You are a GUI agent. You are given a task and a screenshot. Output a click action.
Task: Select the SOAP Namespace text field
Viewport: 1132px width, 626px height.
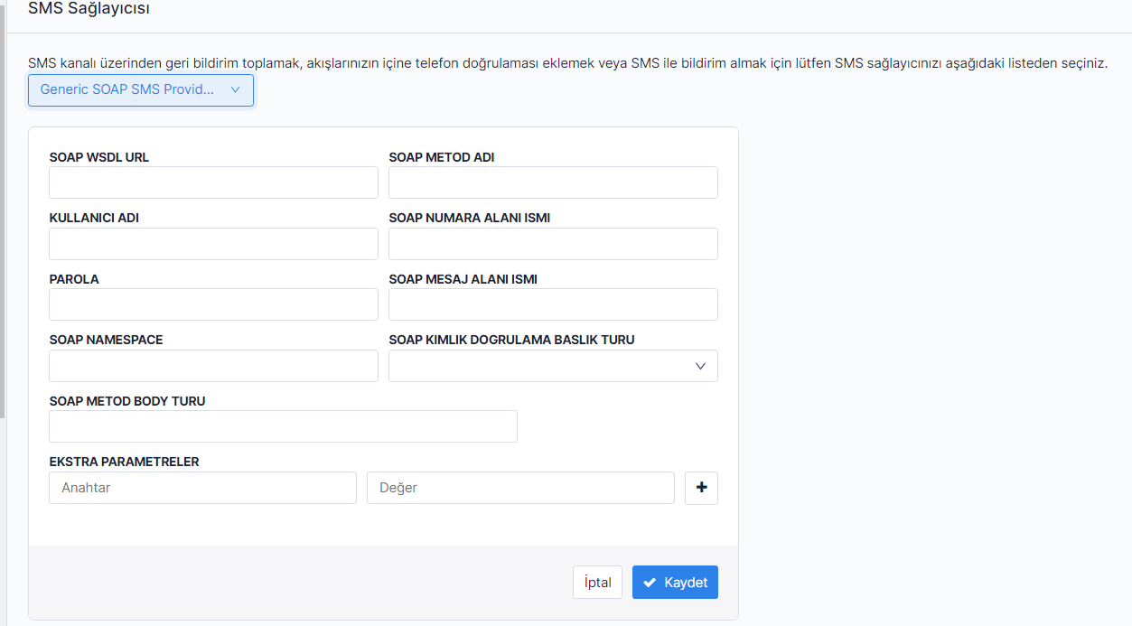click(x=213, y=366)
